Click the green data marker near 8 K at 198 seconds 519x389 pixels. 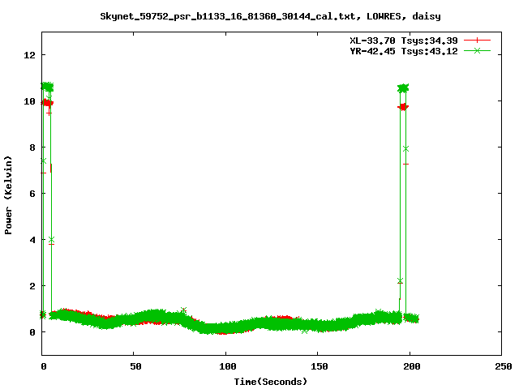406,149
